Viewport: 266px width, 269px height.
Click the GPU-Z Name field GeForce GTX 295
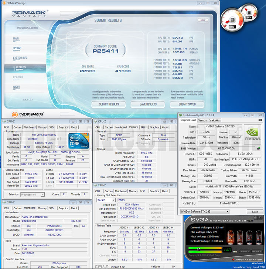[x=220, y=127]
